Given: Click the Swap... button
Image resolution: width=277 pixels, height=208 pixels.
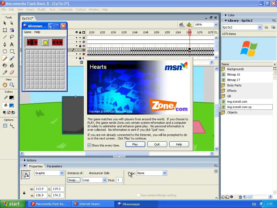Looking at the screenshot, I should pyautogui.click(x=74, y=180).
